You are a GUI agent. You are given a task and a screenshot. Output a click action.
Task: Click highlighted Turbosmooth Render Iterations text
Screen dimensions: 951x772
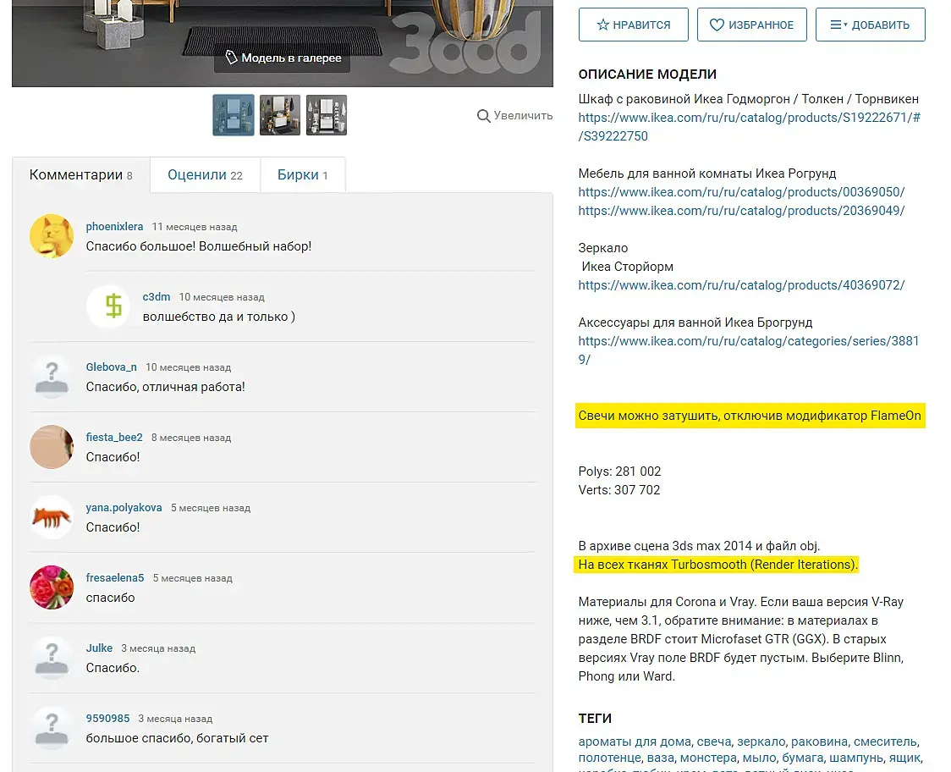pyautogui.click(x=717, y=565)
